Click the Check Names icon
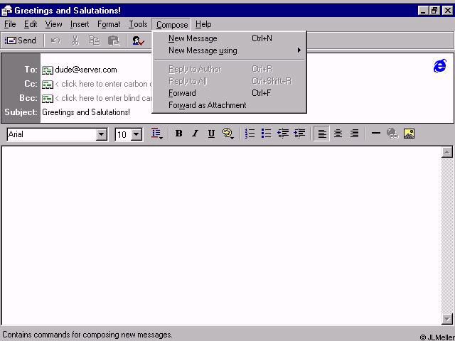Image resolution: width=455 pixels, height=341 pixels. (138, 40)
